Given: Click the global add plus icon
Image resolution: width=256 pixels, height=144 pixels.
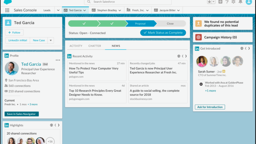Looking at the screenshot, I should [x=220, y=2].
